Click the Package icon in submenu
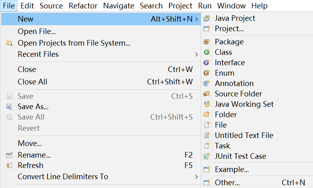The image size is (313, 188). pos(207,42)
